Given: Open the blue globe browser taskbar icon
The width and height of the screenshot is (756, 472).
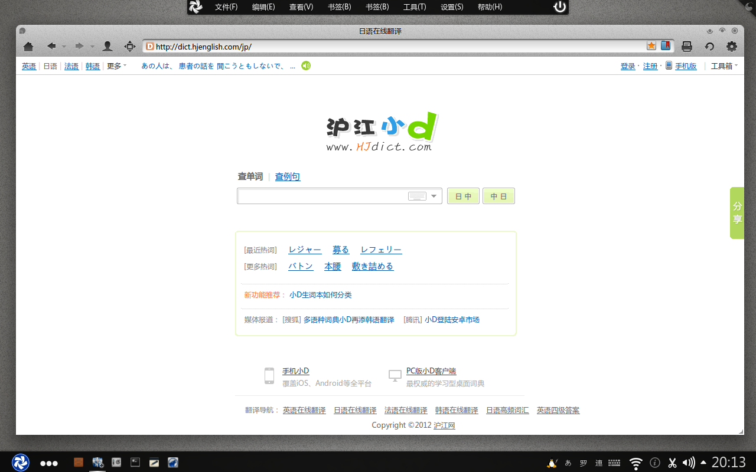Looking at the screenshot, I should tap(173, 463).
